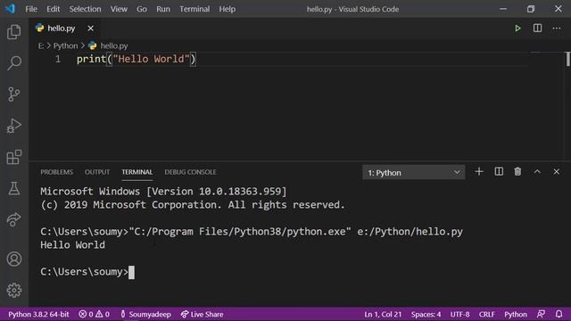This screenshot has width=571, height=321.
Task: Click line number 1 in the gutter
Action: tap(58, 59)
